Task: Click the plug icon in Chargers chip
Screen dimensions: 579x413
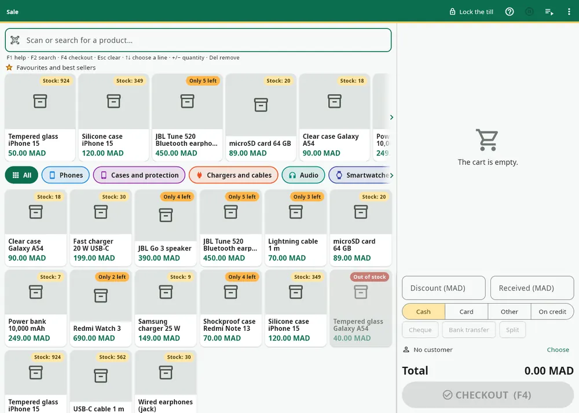Action: 199,175
